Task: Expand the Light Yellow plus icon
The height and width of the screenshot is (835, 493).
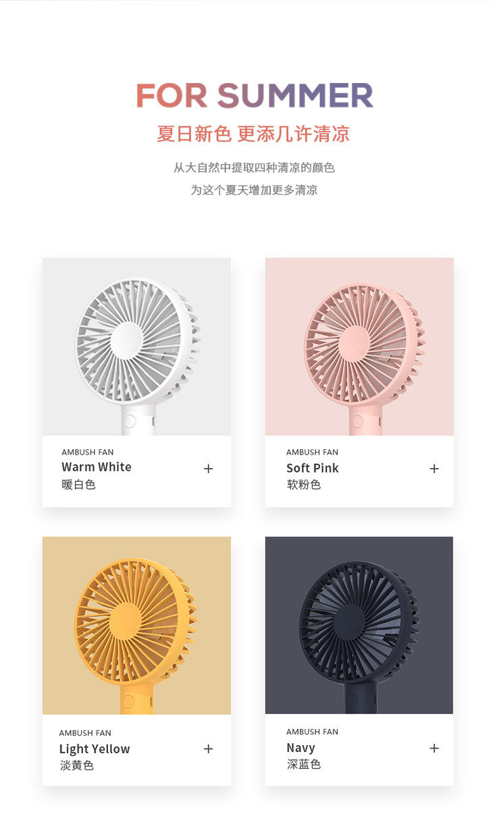Action: 208,749
